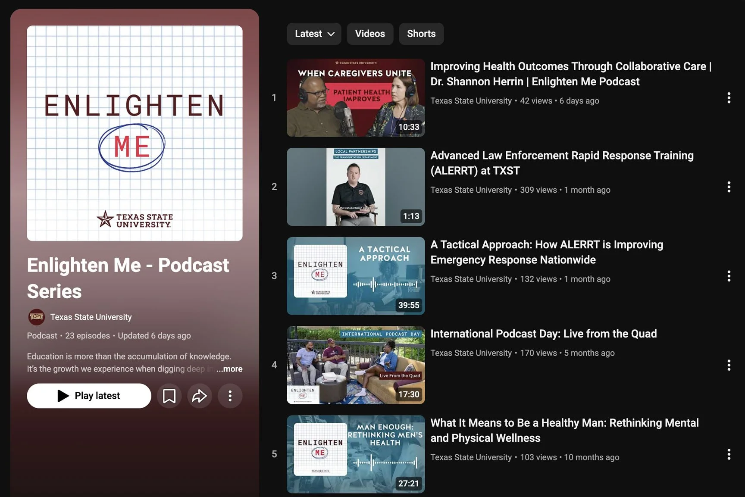The height and width of the screenshot is (497, 745).
Task: Expand the podcast description with ...more
Action: point(229,369)
